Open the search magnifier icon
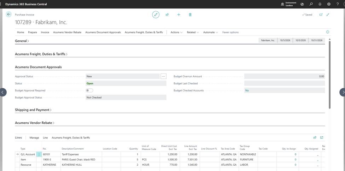Viewport: 345px width, 171px height. click(x=311, y=4)
